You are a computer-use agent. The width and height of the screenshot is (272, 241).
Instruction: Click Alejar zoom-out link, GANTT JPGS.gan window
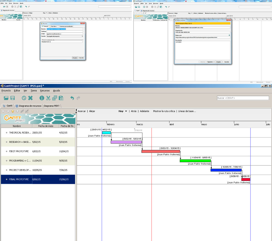pyautogui.click(x=92, y=111)
